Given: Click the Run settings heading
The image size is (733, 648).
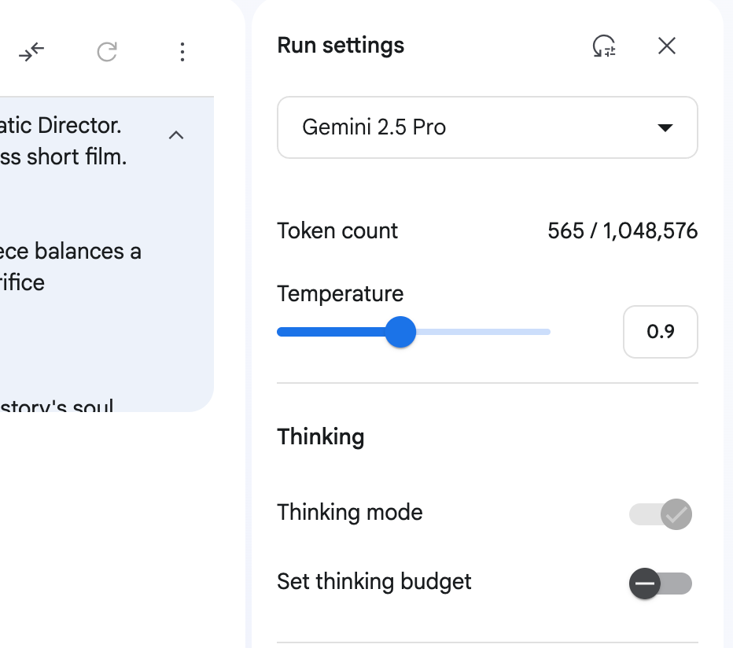Looking at the screenshot, I should pos(341,46).
